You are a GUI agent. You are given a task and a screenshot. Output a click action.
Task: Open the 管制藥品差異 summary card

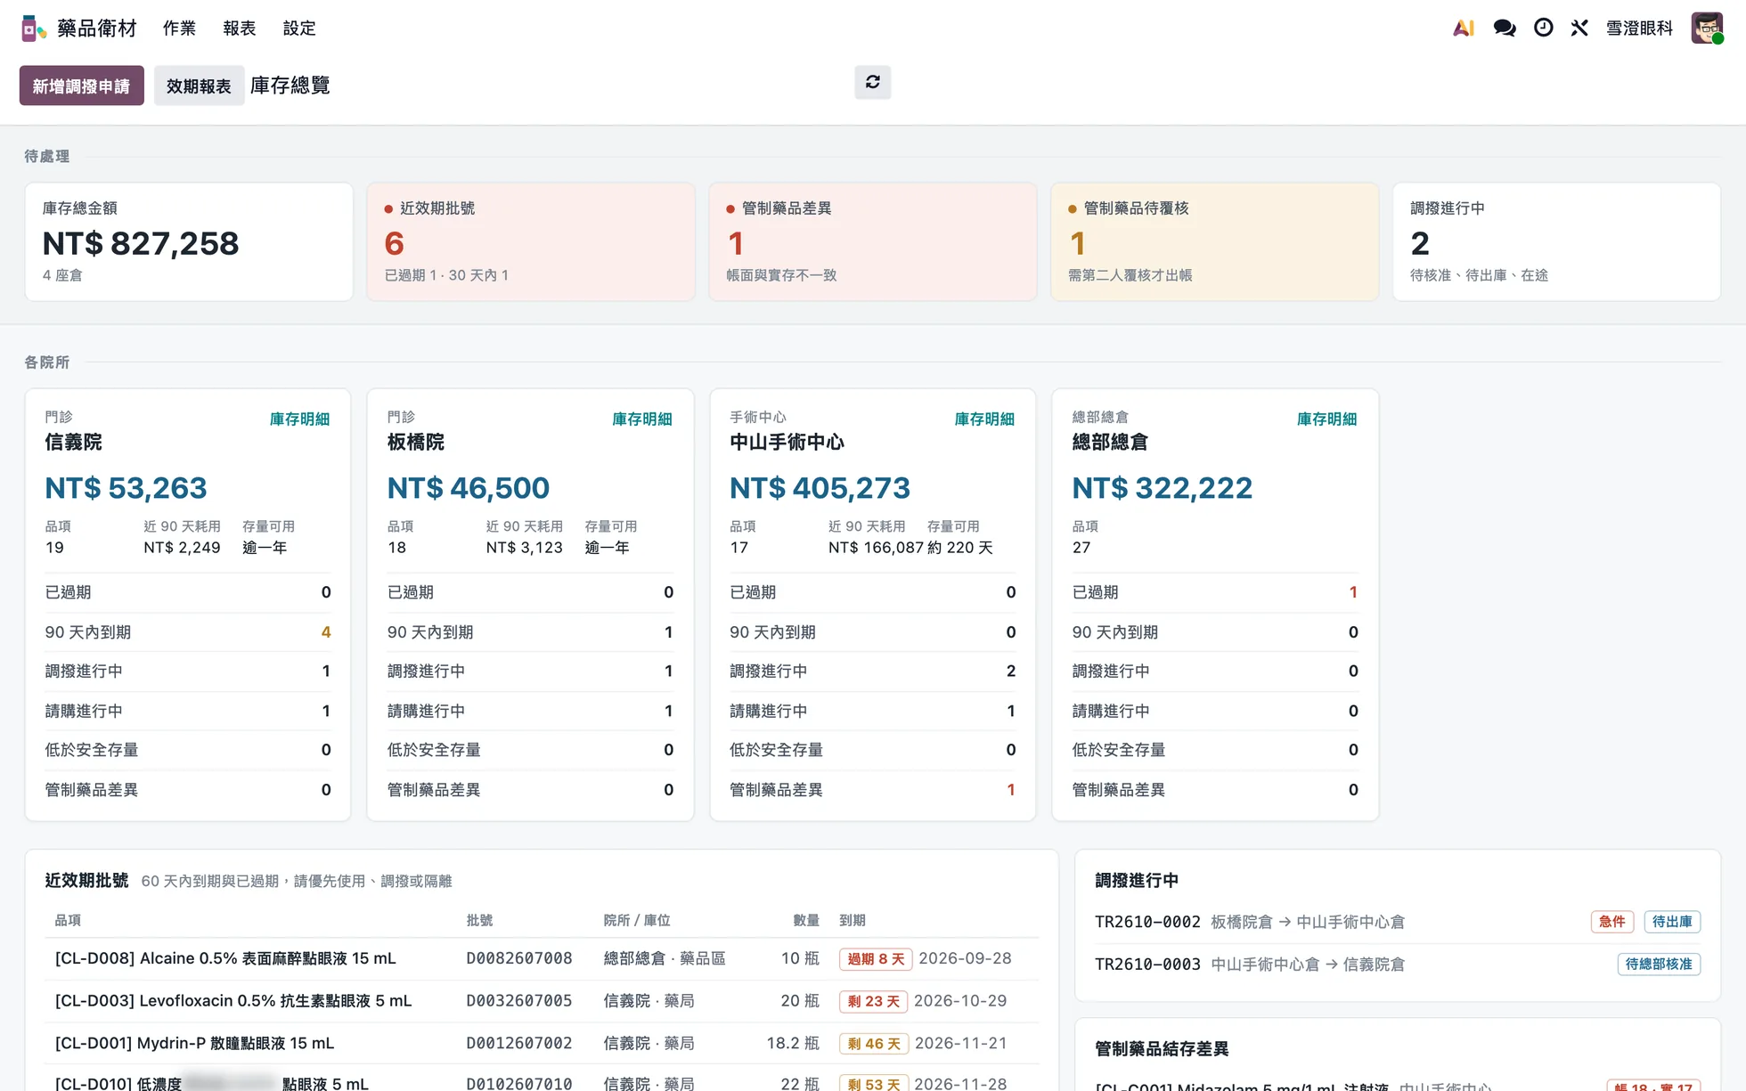pos(873,241)
